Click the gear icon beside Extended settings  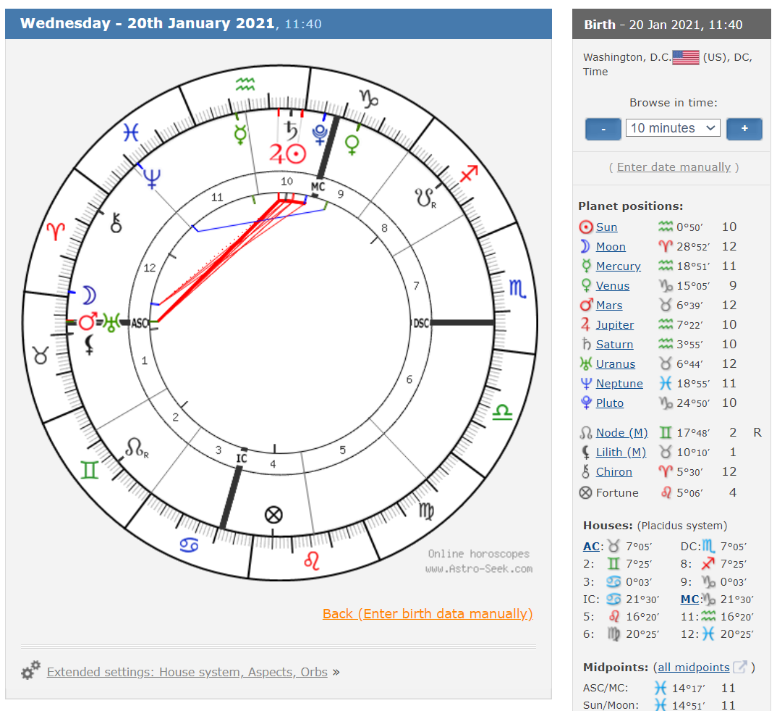[x=30, y=670]
